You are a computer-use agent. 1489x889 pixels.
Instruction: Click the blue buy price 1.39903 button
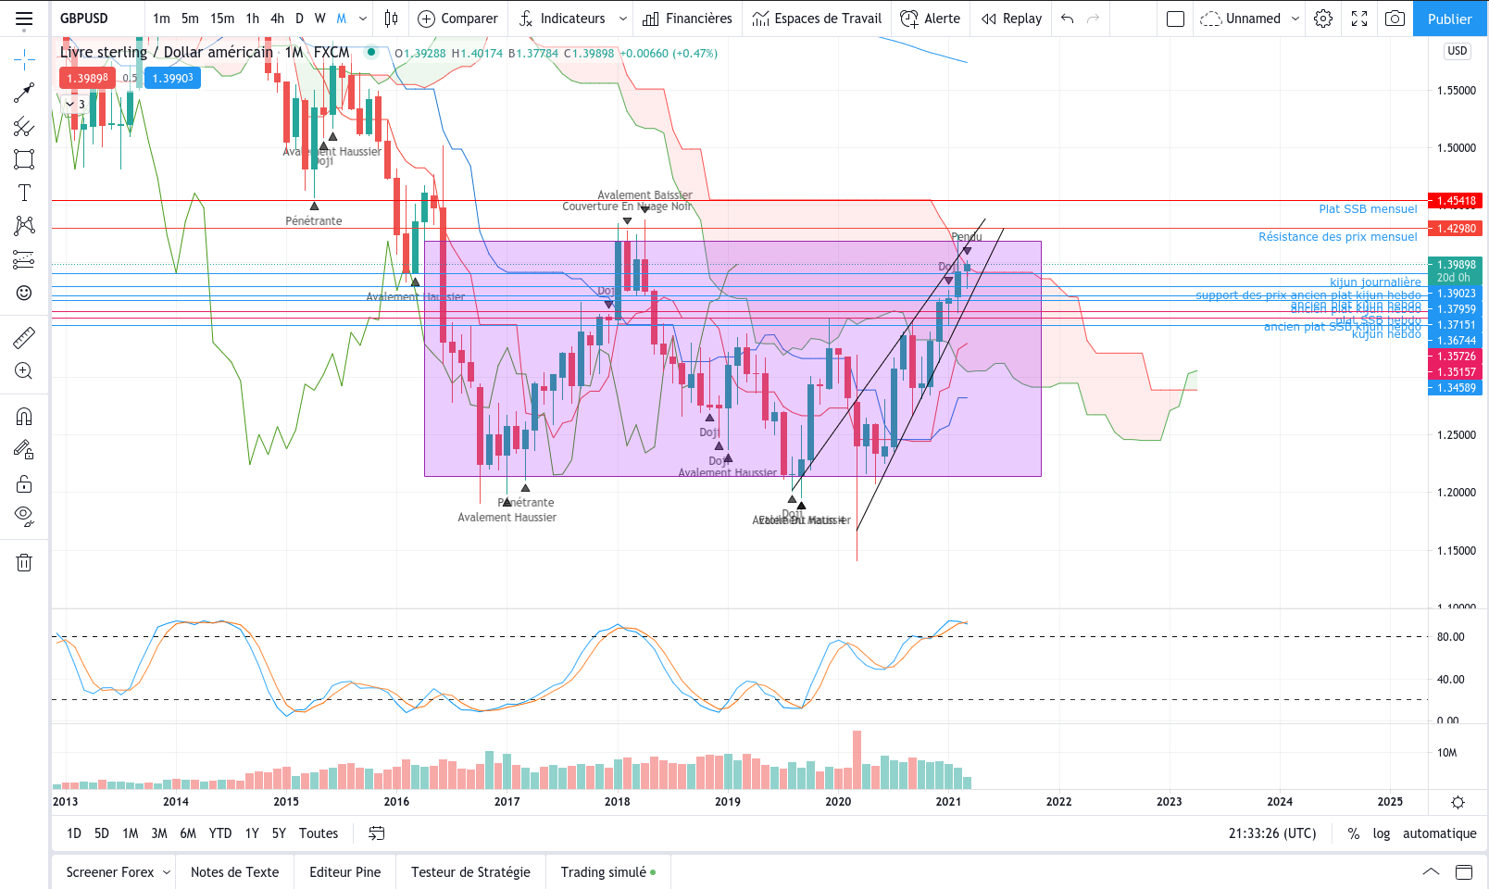pyautogui.click(x=173, y=78)
